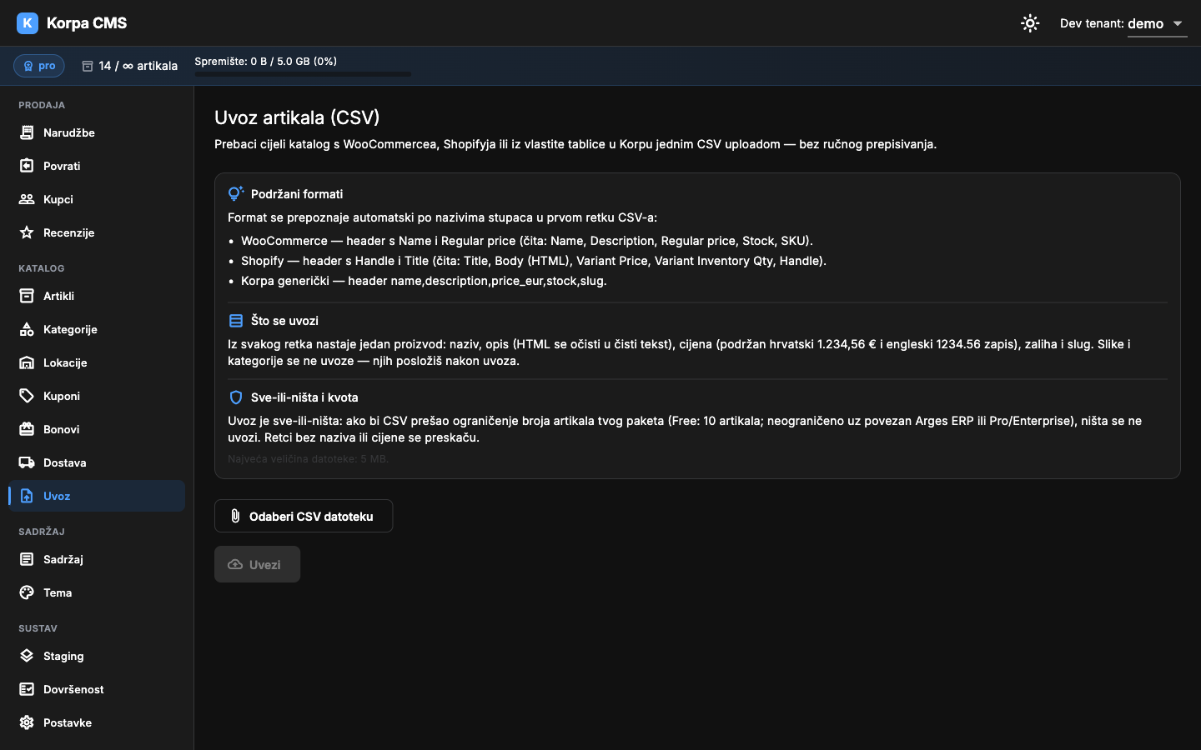
Task: Open the Staging layers icon
Action: point(27,656)
